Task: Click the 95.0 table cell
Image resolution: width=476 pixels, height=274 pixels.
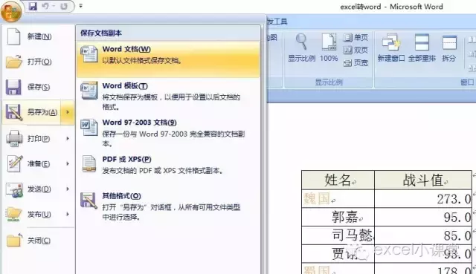Action: (x=423, y=217)
